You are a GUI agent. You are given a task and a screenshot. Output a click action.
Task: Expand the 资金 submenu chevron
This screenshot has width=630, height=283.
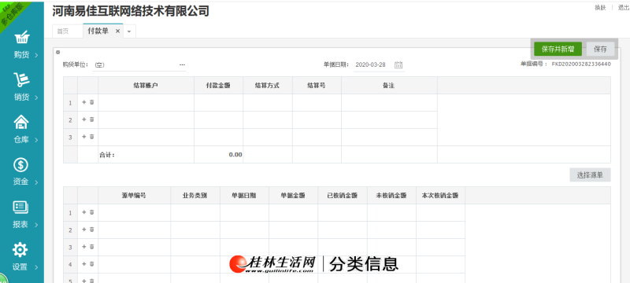coord(36,182)
